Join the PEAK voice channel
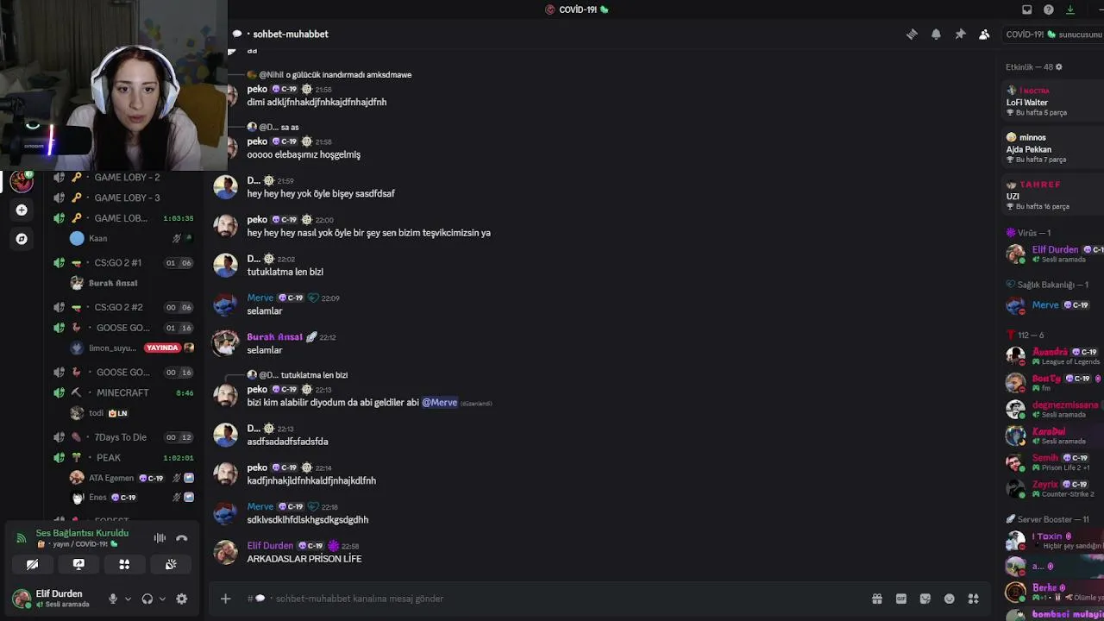The image size is (1104, 621). 109,458
